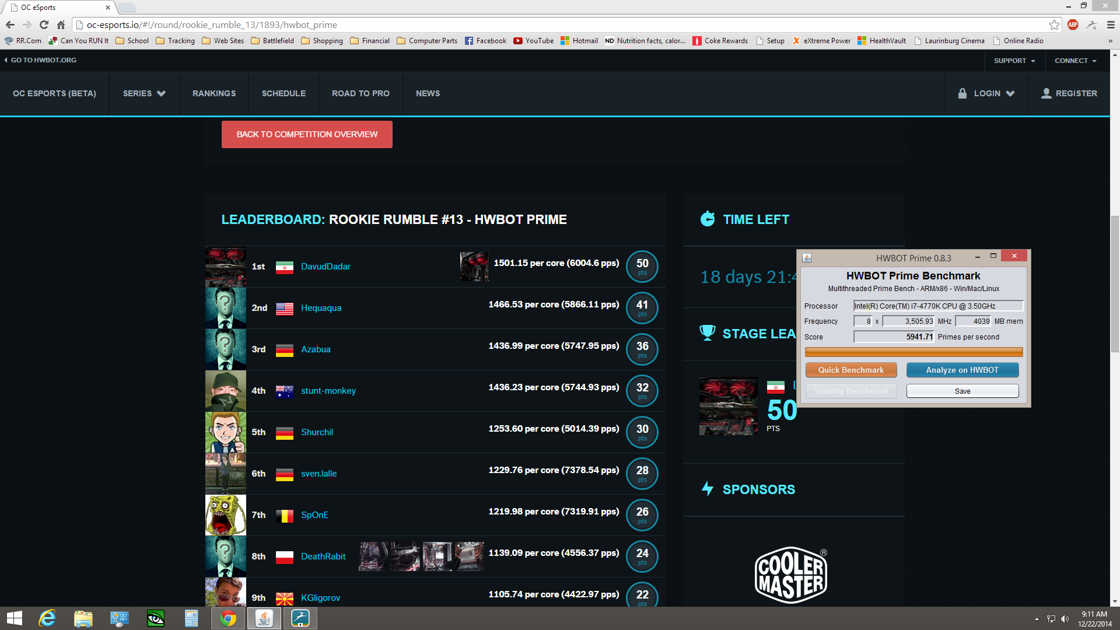The height and width of the screenshot is (630, 1120).
Task: Open the Java HWBOT Prime taskbar icon
Action: 264,618
